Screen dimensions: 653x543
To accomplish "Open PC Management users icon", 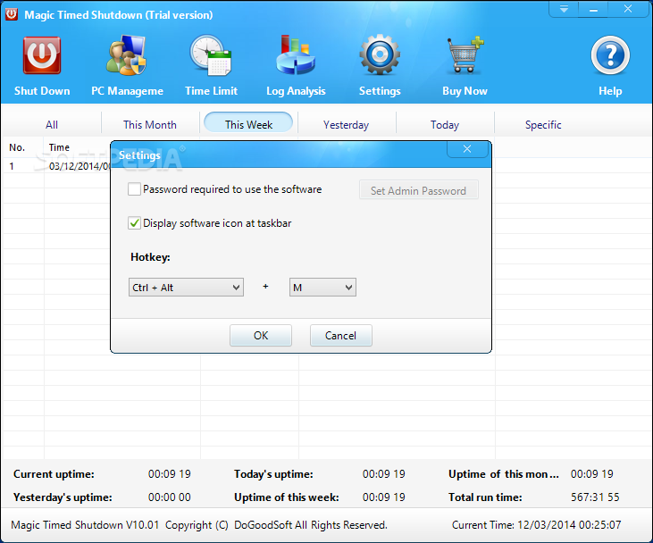I will [127, 55].
